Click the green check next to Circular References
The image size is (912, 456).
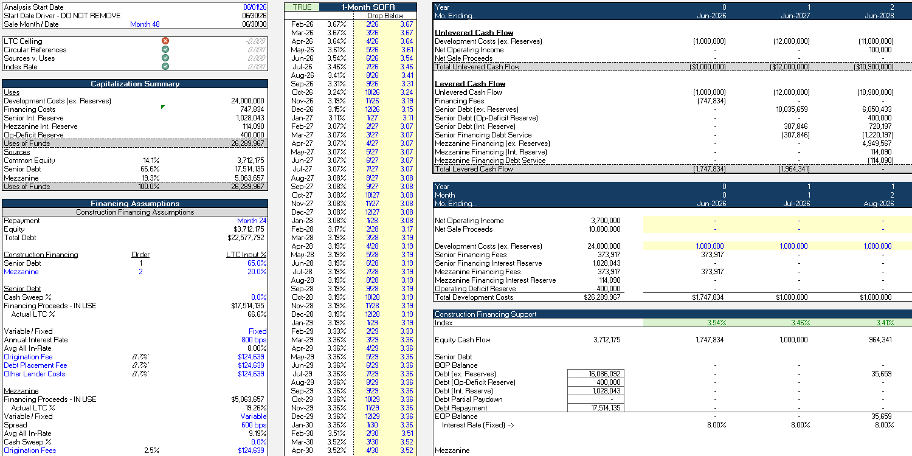click(x=165, y=50)
